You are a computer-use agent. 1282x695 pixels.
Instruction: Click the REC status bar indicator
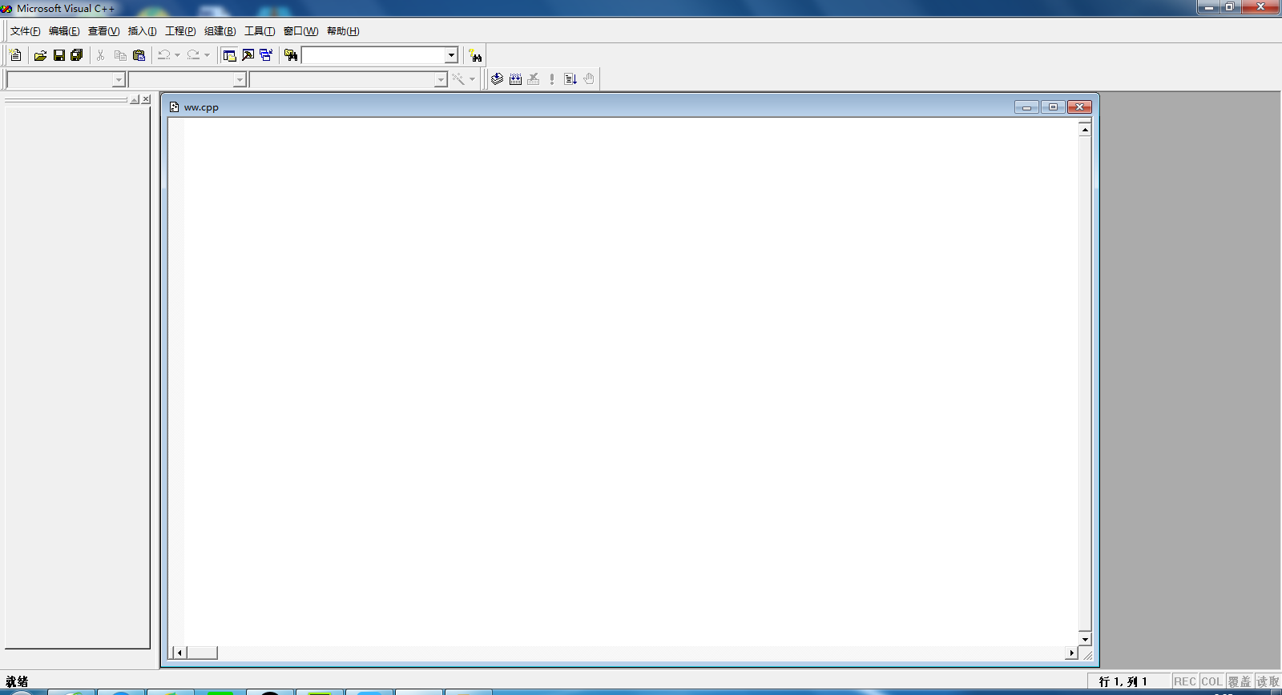click(x=1185, y=681)
